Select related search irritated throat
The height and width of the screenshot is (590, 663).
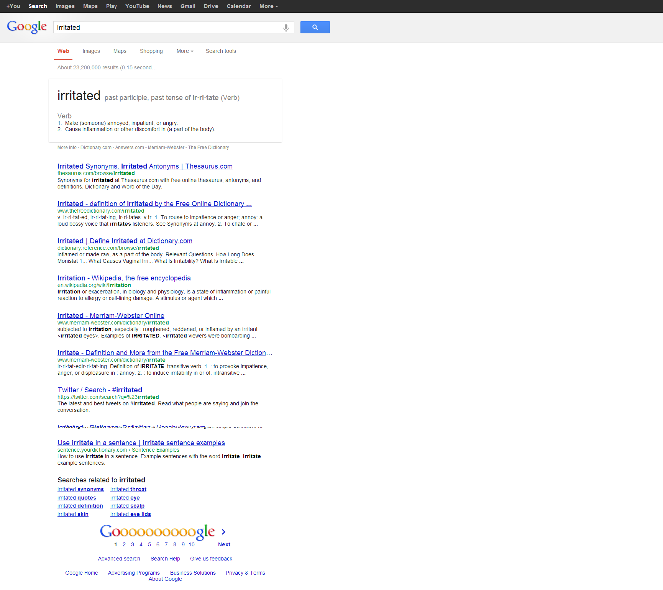tap(128, 489)
